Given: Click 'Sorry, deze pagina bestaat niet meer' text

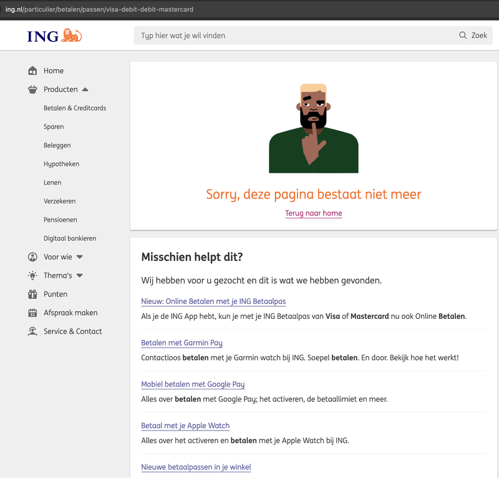Looking at the screenshot, I should click(314, 194).
